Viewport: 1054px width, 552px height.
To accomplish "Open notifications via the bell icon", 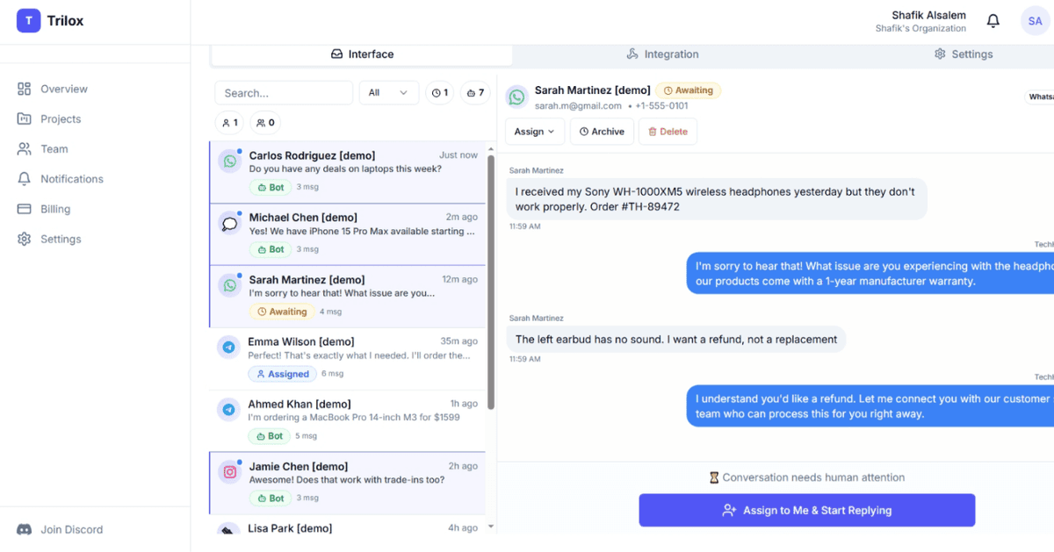I will [x=993, y=20].
